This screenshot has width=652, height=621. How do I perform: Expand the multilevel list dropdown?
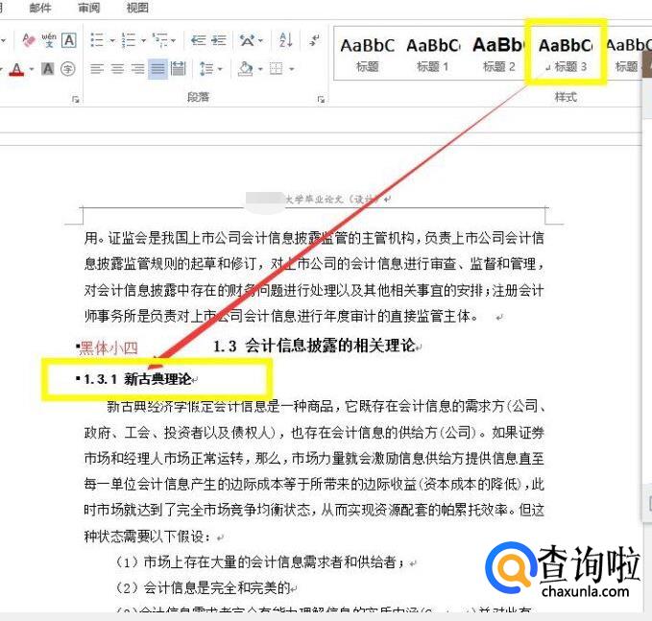click(x=174, y=40)
